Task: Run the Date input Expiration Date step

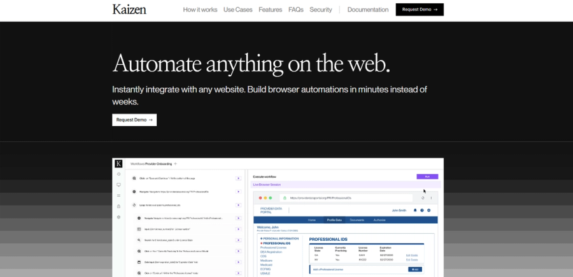Action: (238, 262)
